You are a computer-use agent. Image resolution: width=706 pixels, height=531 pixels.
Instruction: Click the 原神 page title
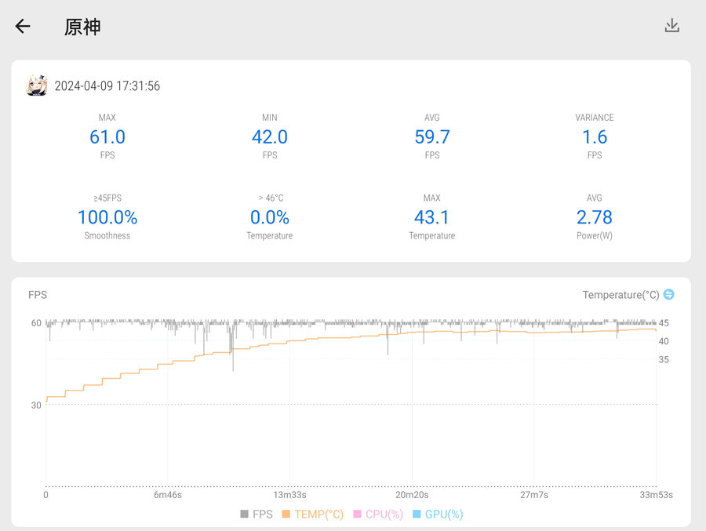(x=82, y=27)
